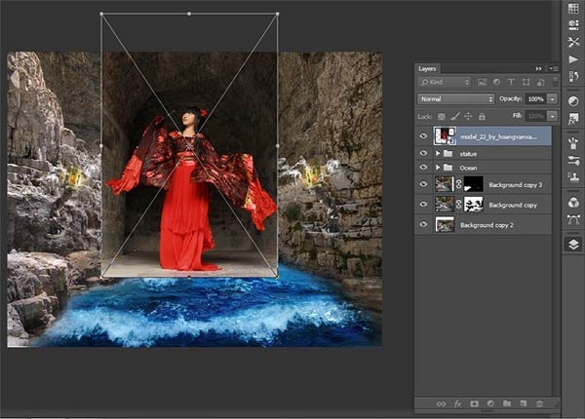The image size is (585, 419).
Task: Click the Opacity 100% value field
Action: (x=535, y=98)
